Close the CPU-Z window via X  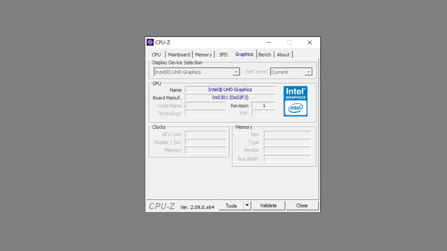(x=309, y=43)
